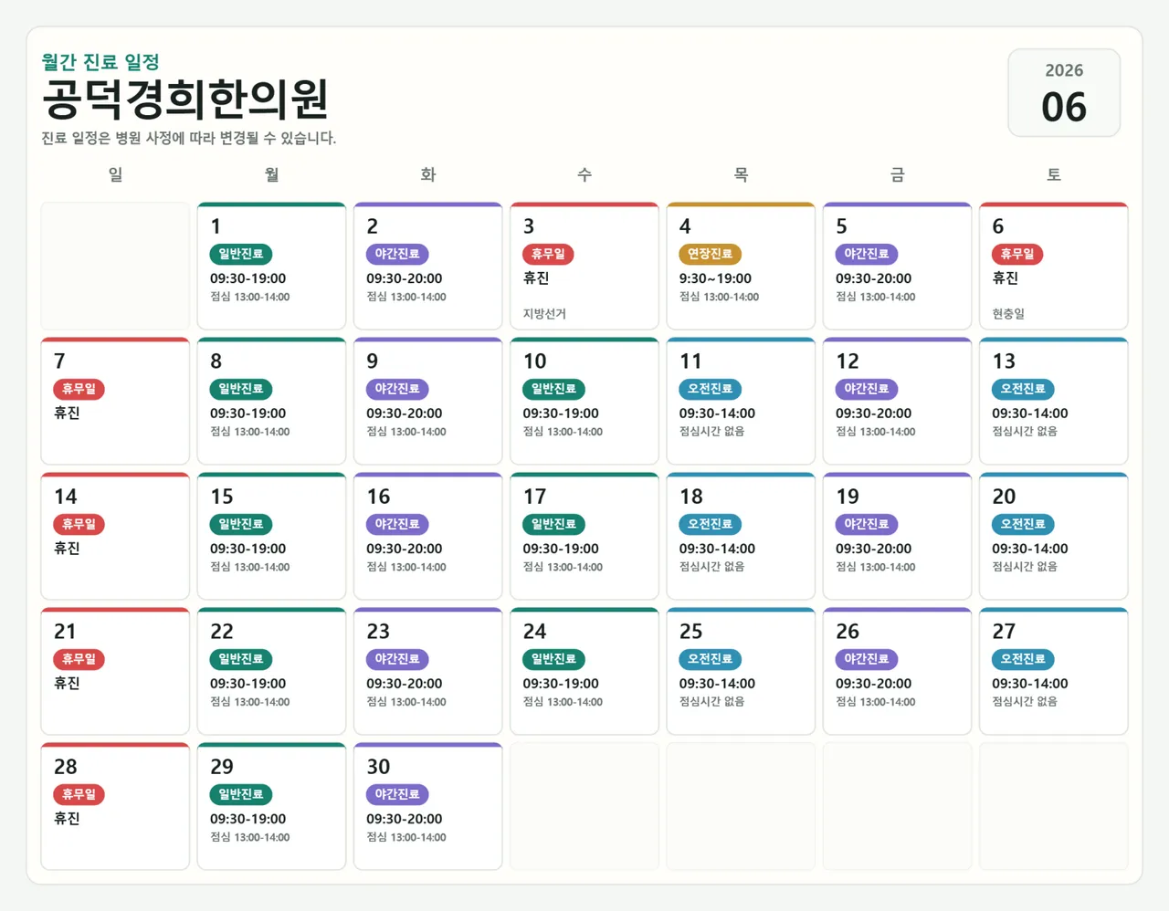Click the schedule change notice subtitle
This screenshot has height=911, width=1169.
(x=189, y=139)
